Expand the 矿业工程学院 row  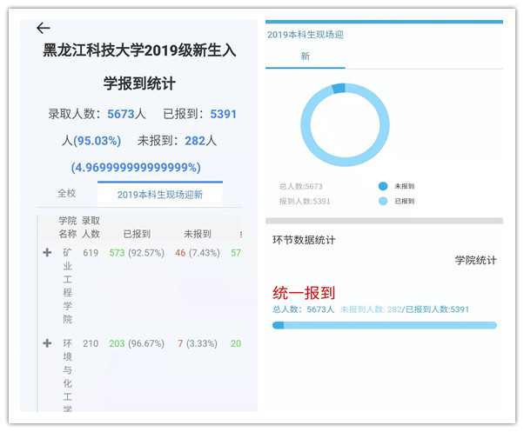coord(47,253)
